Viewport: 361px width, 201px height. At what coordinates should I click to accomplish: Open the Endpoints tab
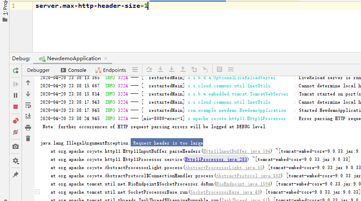pyautogui.click(x=110, y=70)
